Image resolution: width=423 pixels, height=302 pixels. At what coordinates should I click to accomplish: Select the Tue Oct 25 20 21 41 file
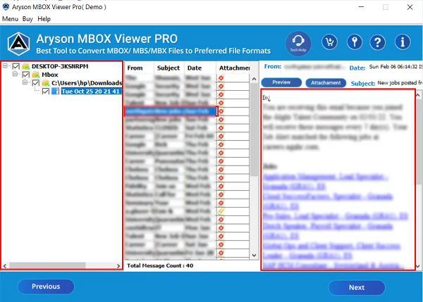[x=92, y=92]
